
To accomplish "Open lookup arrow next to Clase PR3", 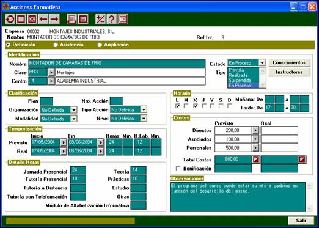I will coord(51,72).
